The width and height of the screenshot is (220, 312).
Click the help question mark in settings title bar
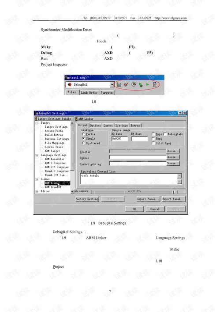(180, 113)
